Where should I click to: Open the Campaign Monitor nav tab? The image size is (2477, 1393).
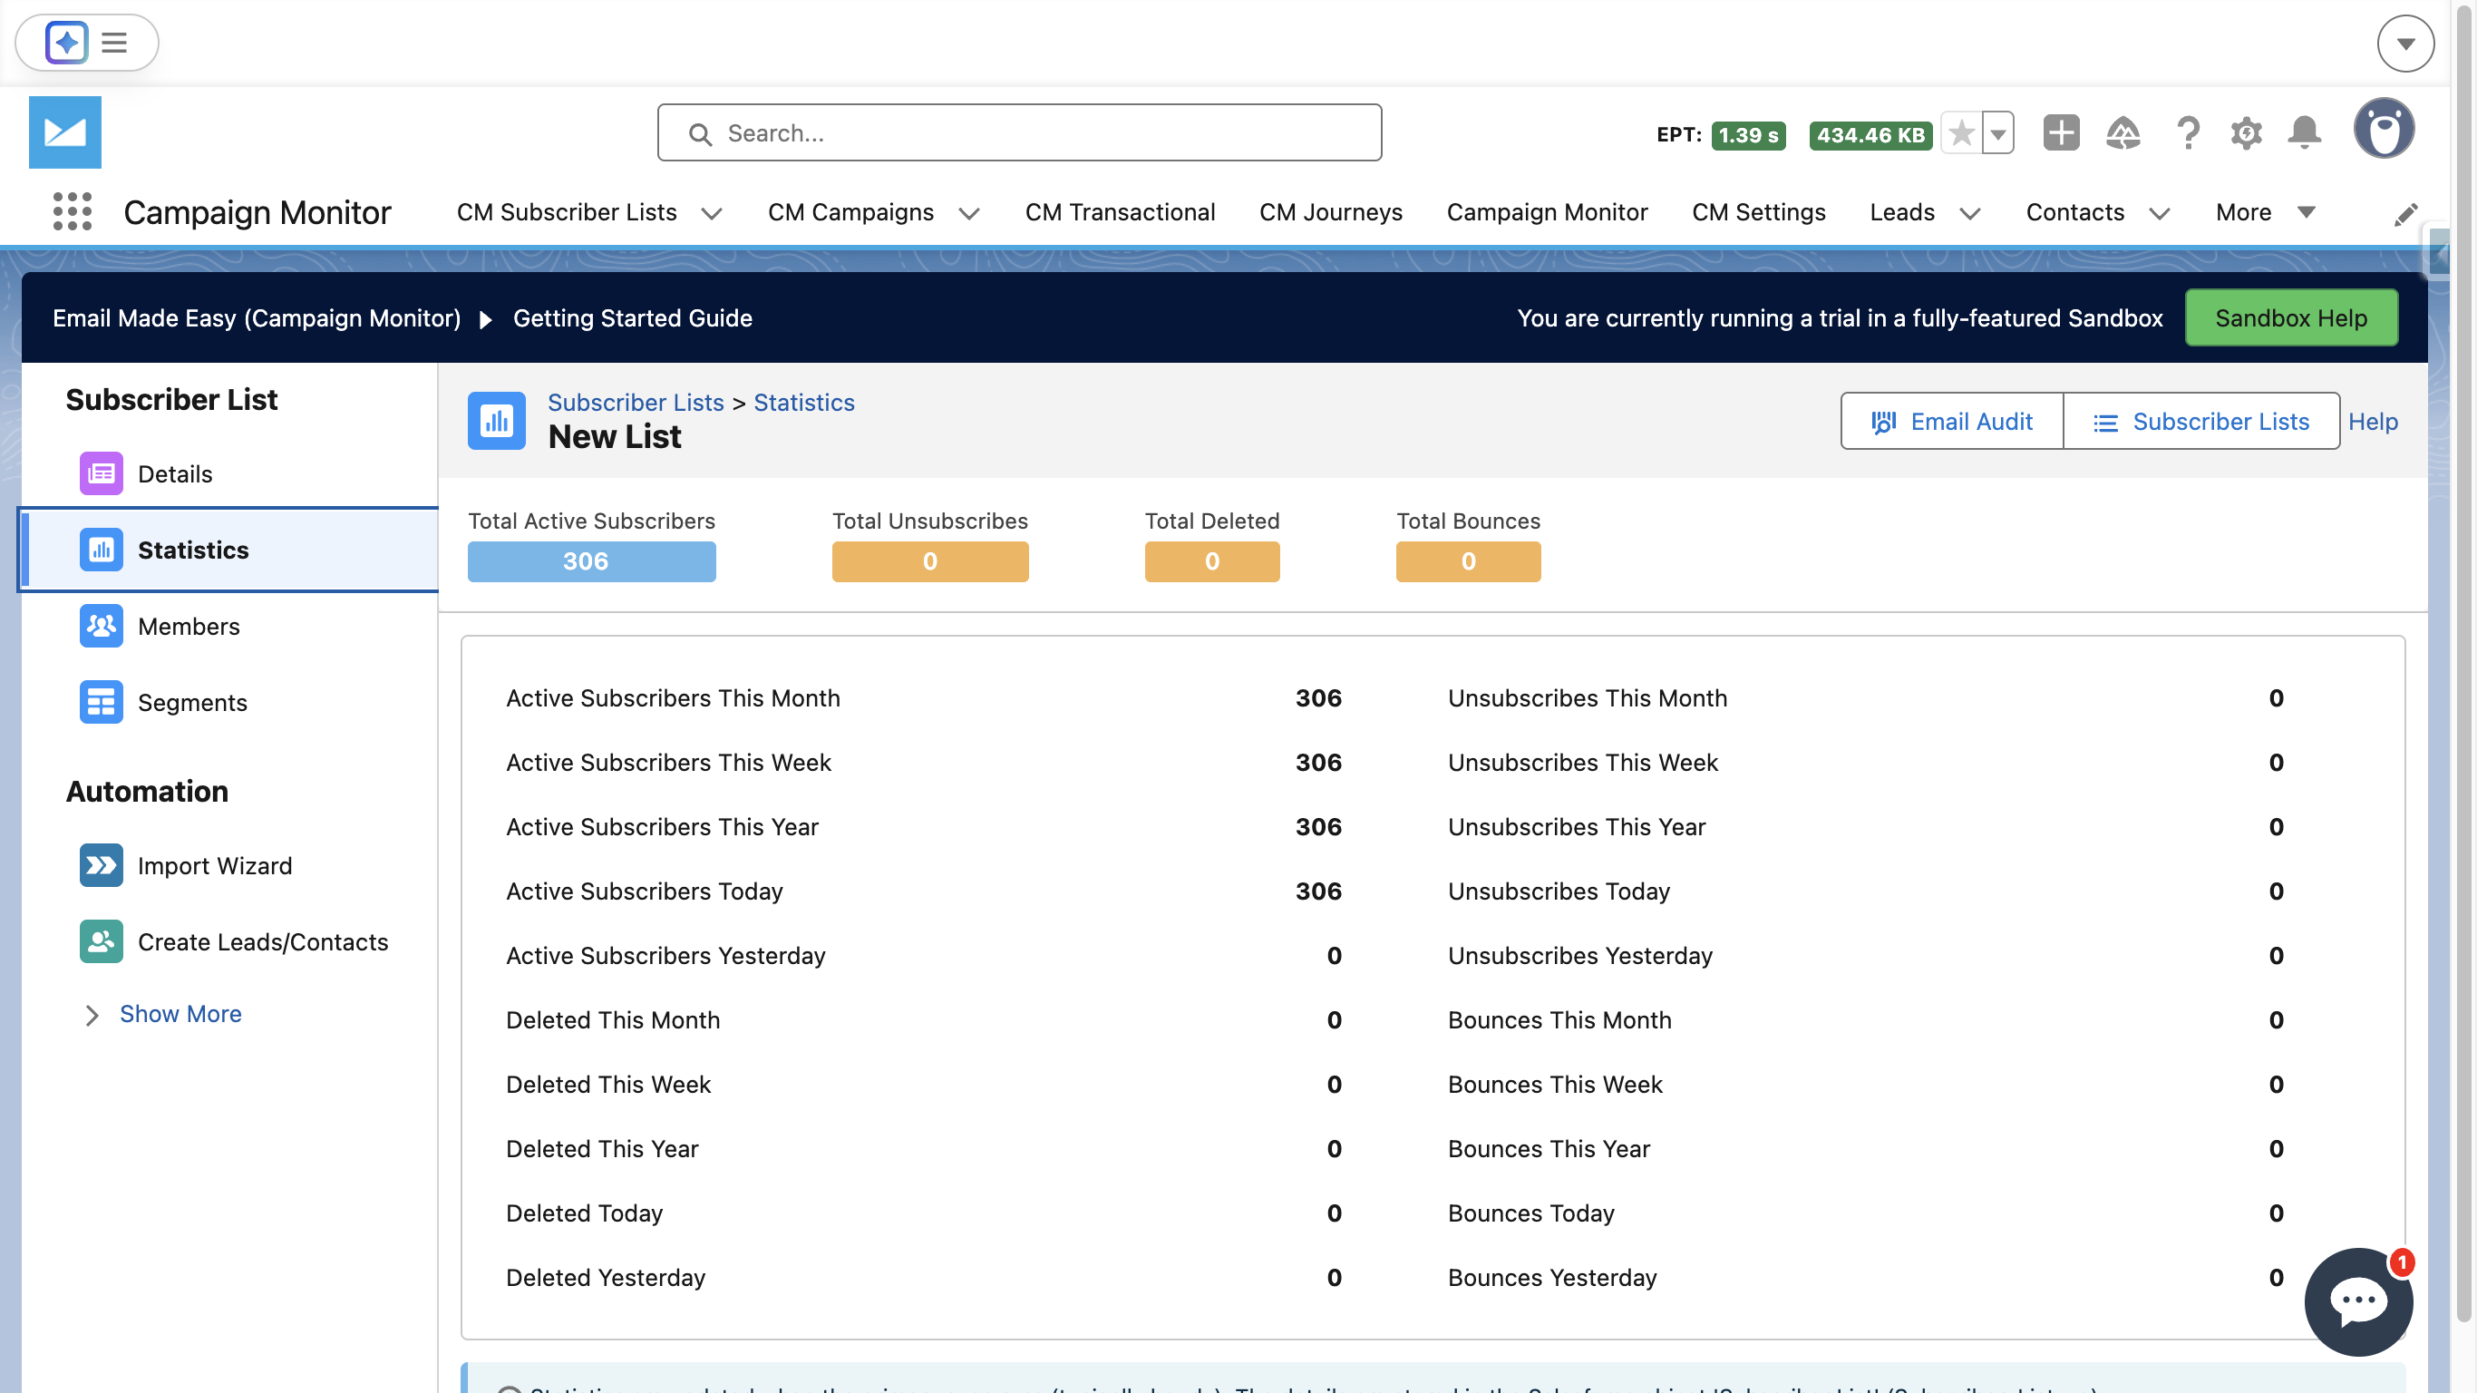pos(1547,211)
